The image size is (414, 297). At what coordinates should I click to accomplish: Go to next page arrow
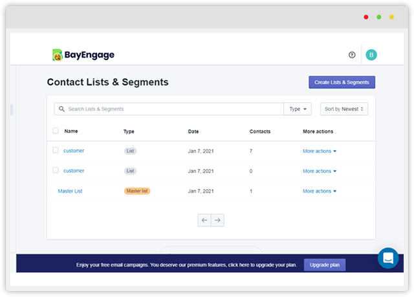(x=217, y=220)
